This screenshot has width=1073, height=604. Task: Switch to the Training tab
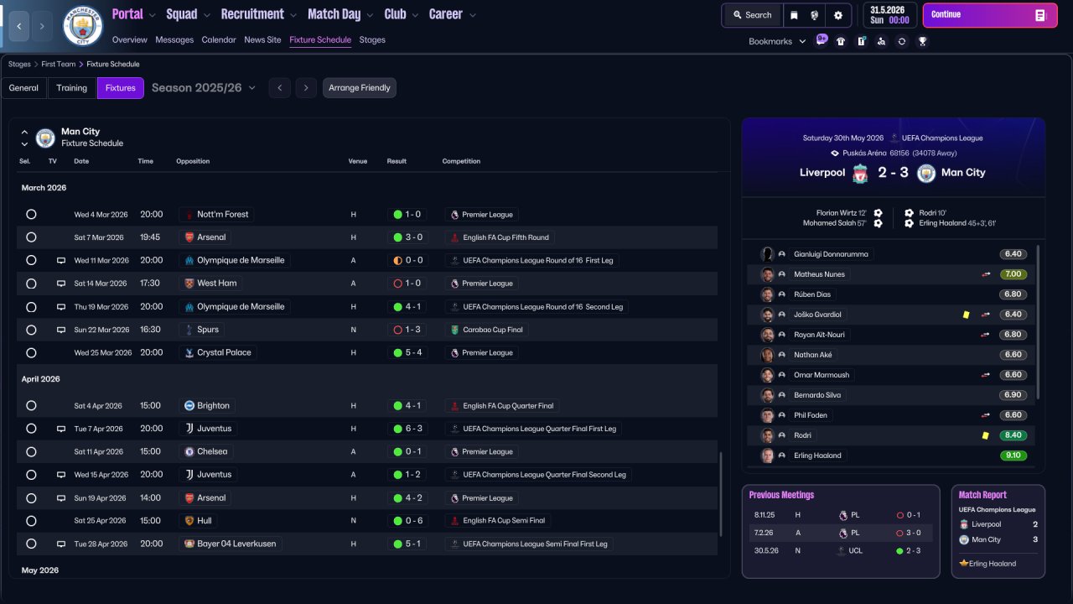click(x=72, y=88)
